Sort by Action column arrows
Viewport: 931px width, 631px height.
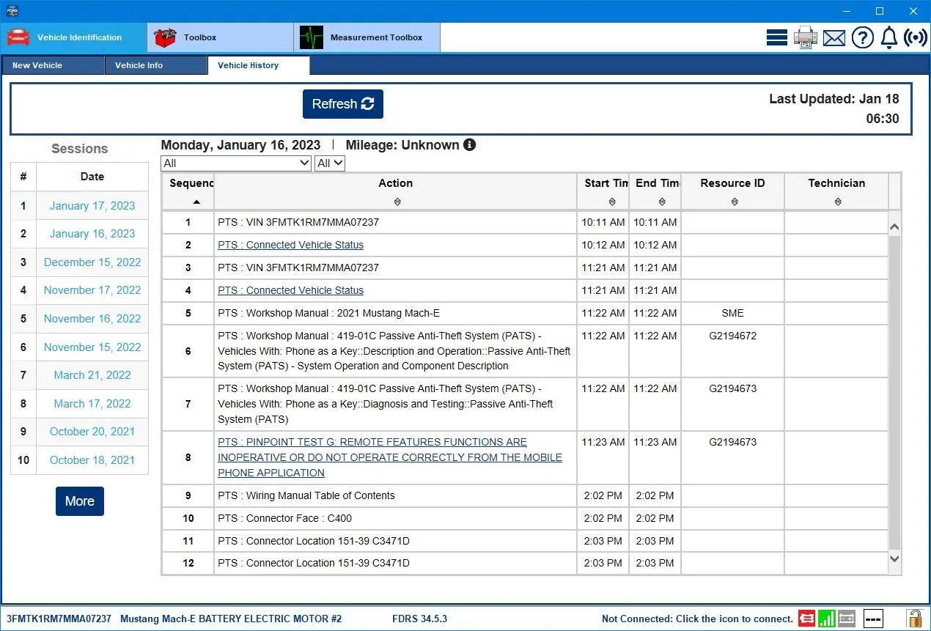[397, 202]
